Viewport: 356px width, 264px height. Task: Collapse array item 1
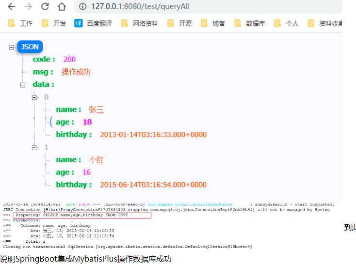[x=34, y=148]
